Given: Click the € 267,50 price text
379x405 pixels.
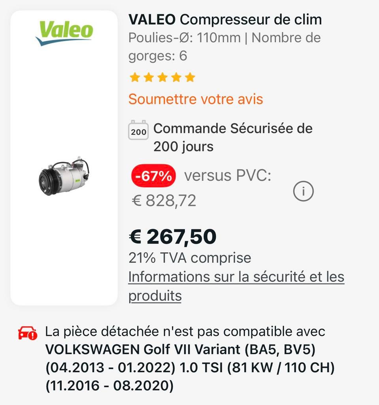Looking at the screenshot, I should [173, 236].
